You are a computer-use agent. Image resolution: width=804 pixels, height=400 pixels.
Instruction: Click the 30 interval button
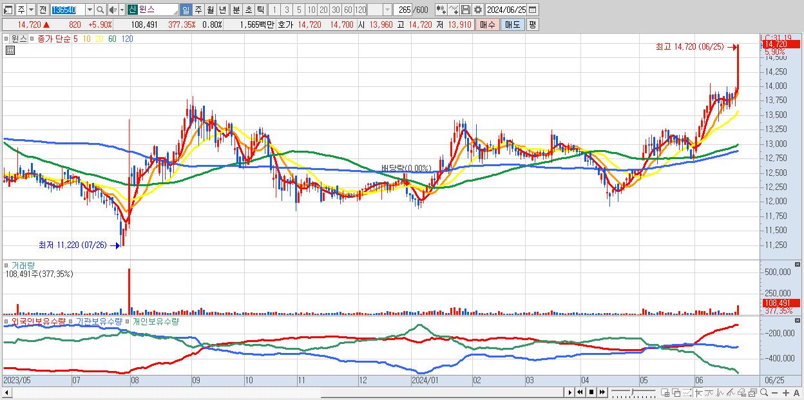pos(335,10)
